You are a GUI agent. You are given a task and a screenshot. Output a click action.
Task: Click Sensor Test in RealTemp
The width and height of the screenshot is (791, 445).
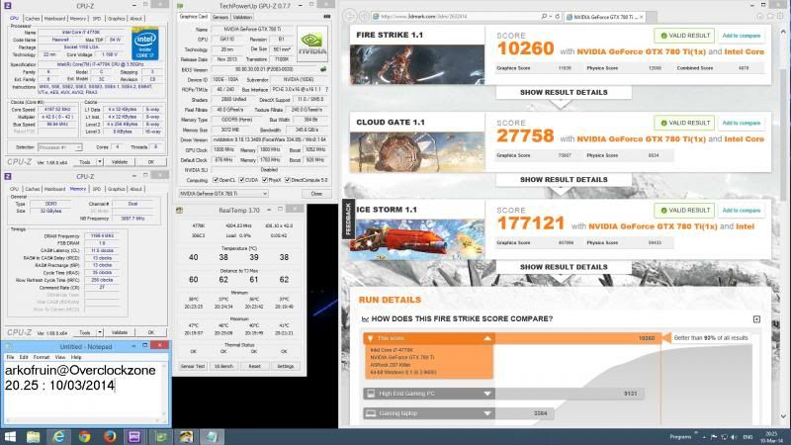(193, 366)
